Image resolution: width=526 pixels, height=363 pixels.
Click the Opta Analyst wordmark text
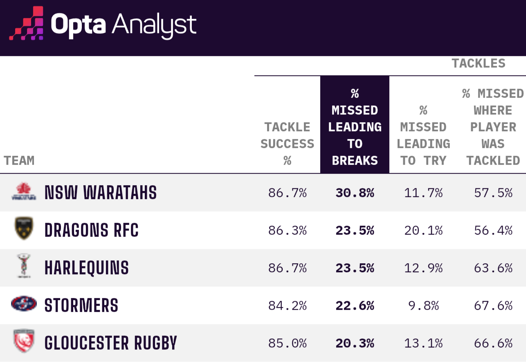click(124, 25)
